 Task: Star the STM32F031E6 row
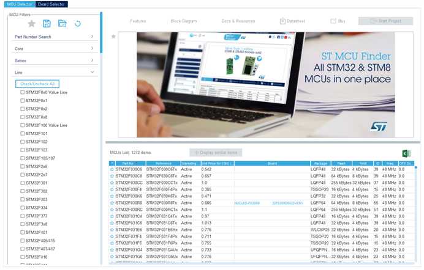click(x=112, y=230)
